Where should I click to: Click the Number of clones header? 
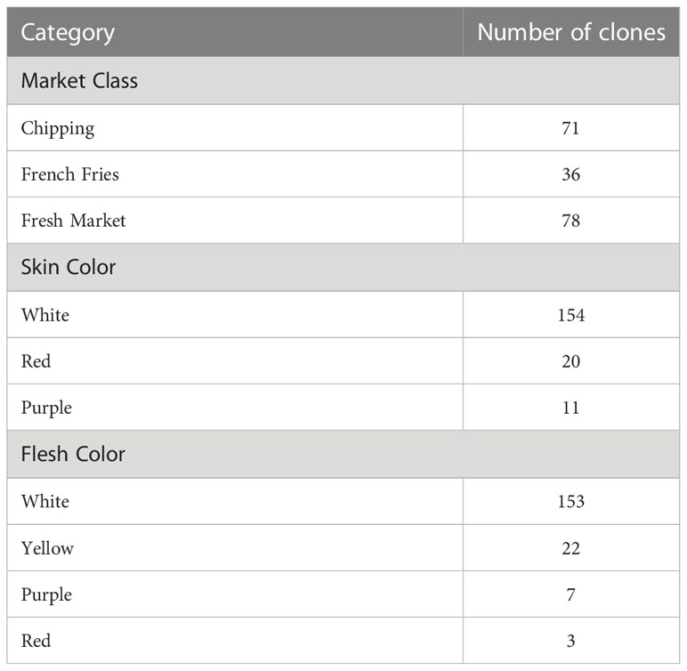tap(571, 32)
